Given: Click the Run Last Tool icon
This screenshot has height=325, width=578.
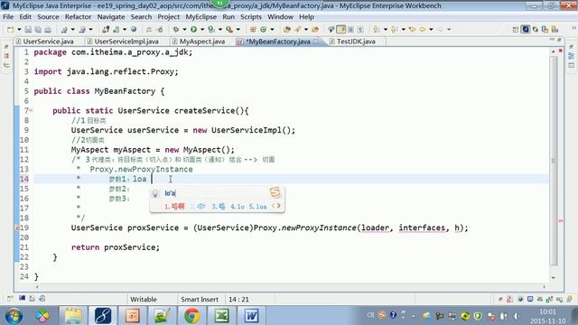Looking at the screenshot, I should 229,30.
